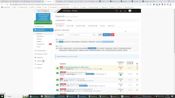Select Письма in sidebar
This screenshot has height=98, width=175.
click(x=39, y=39)
